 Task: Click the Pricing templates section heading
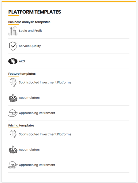coord(21,125)
